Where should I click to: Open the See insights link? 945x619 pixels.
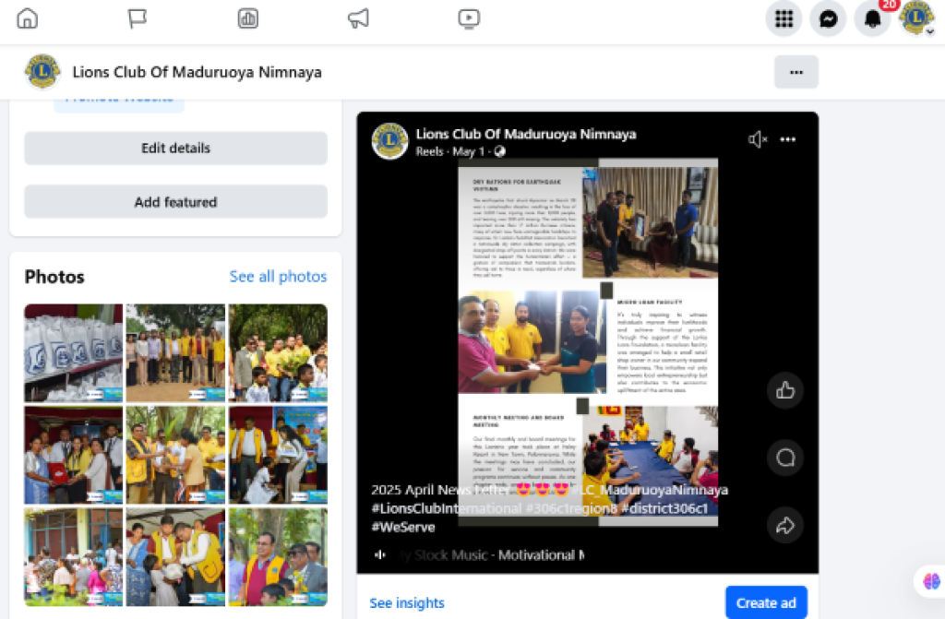[407, 602]
